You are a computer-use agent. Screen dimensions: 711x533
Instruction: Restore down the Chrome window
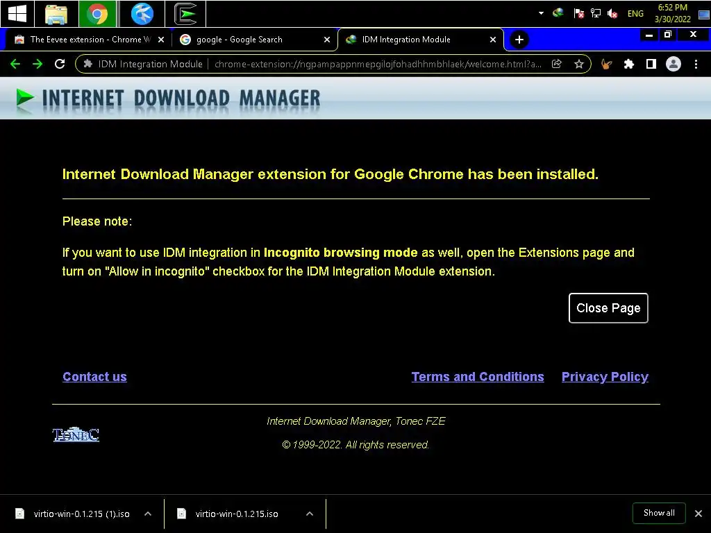pyautogui.click(x=668, y=35)
